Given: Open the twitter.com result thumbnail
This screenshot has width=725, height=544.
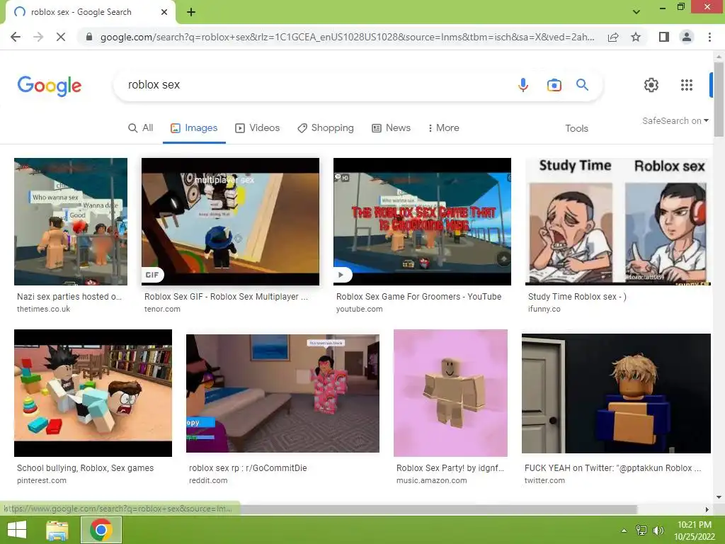Looking at the screenshot, I should tap(616, 393).
